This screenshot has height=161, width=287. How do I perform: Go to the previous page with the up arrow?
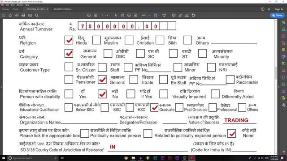click(x=89, y=16)
